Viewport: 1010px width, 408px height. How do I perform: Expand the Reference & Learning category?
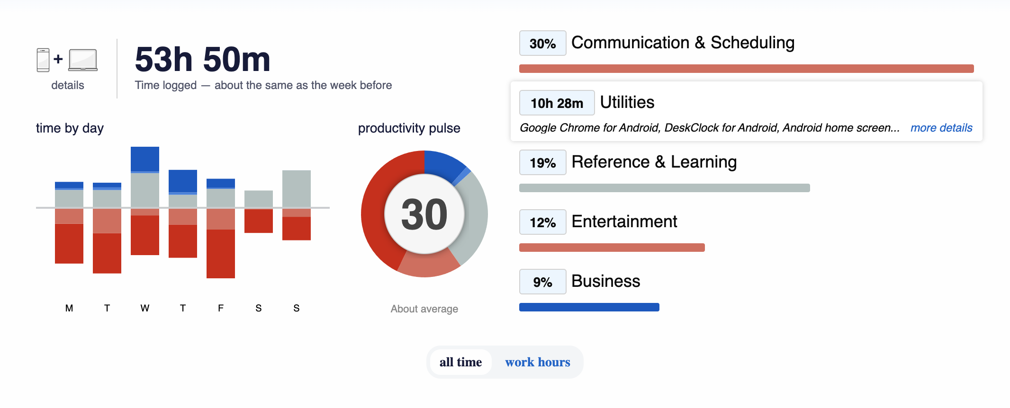tap(654, 162)
